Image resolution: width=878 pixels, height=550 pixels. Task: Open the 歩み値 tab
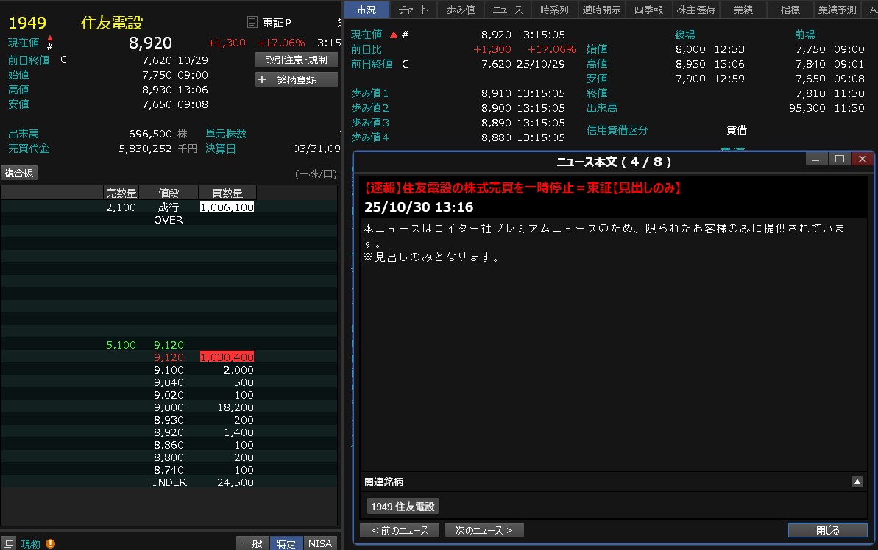pos(461,10)
